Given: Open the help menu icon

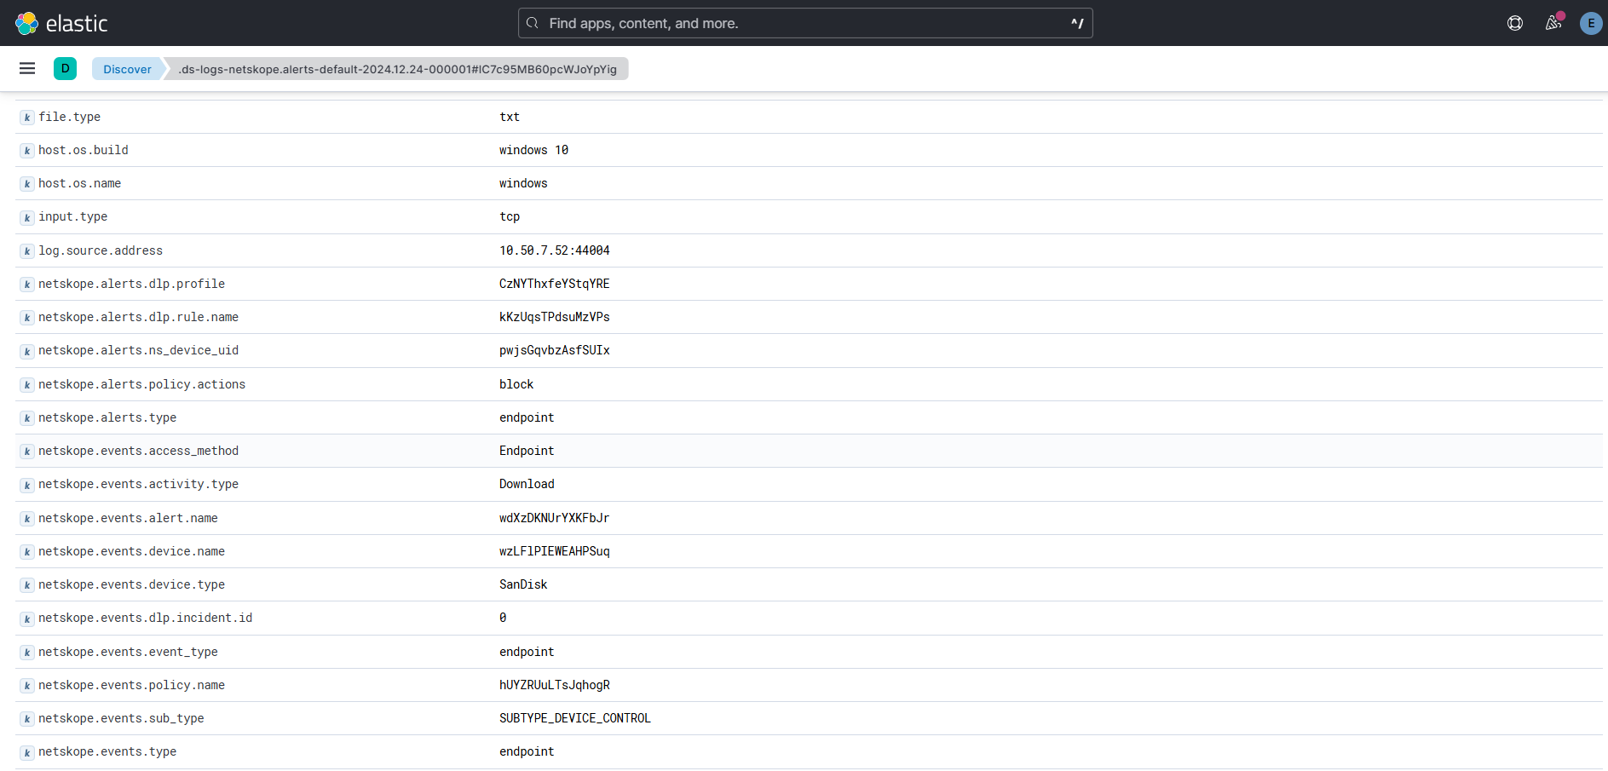Looking at the screenshot, I should [x=1515, y=23].
